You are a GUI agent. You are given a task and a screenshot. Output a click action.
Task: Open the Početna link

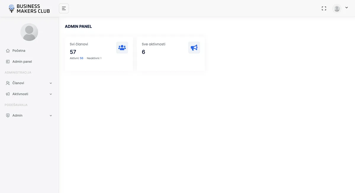(19, 51)
